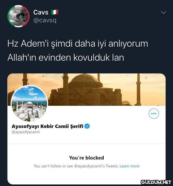This screenshot has width=173, height=186.
Task: Open the Ayasofya circular profile picture
Action: pyautogui.click(x=29, y=103)
